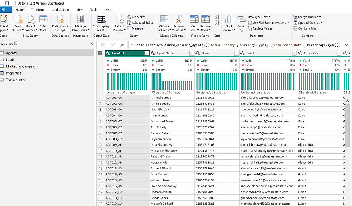Cancel the formula edit with X
The width and height of the screenshot is (352, 206).
pyautogui.click(x=102, y=45)
